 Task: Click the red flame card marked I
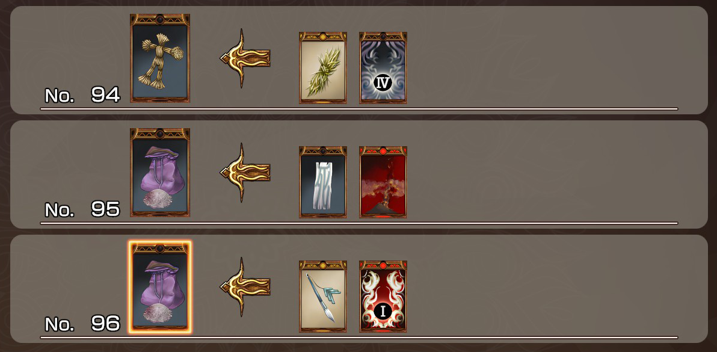[x=383, y=296]
